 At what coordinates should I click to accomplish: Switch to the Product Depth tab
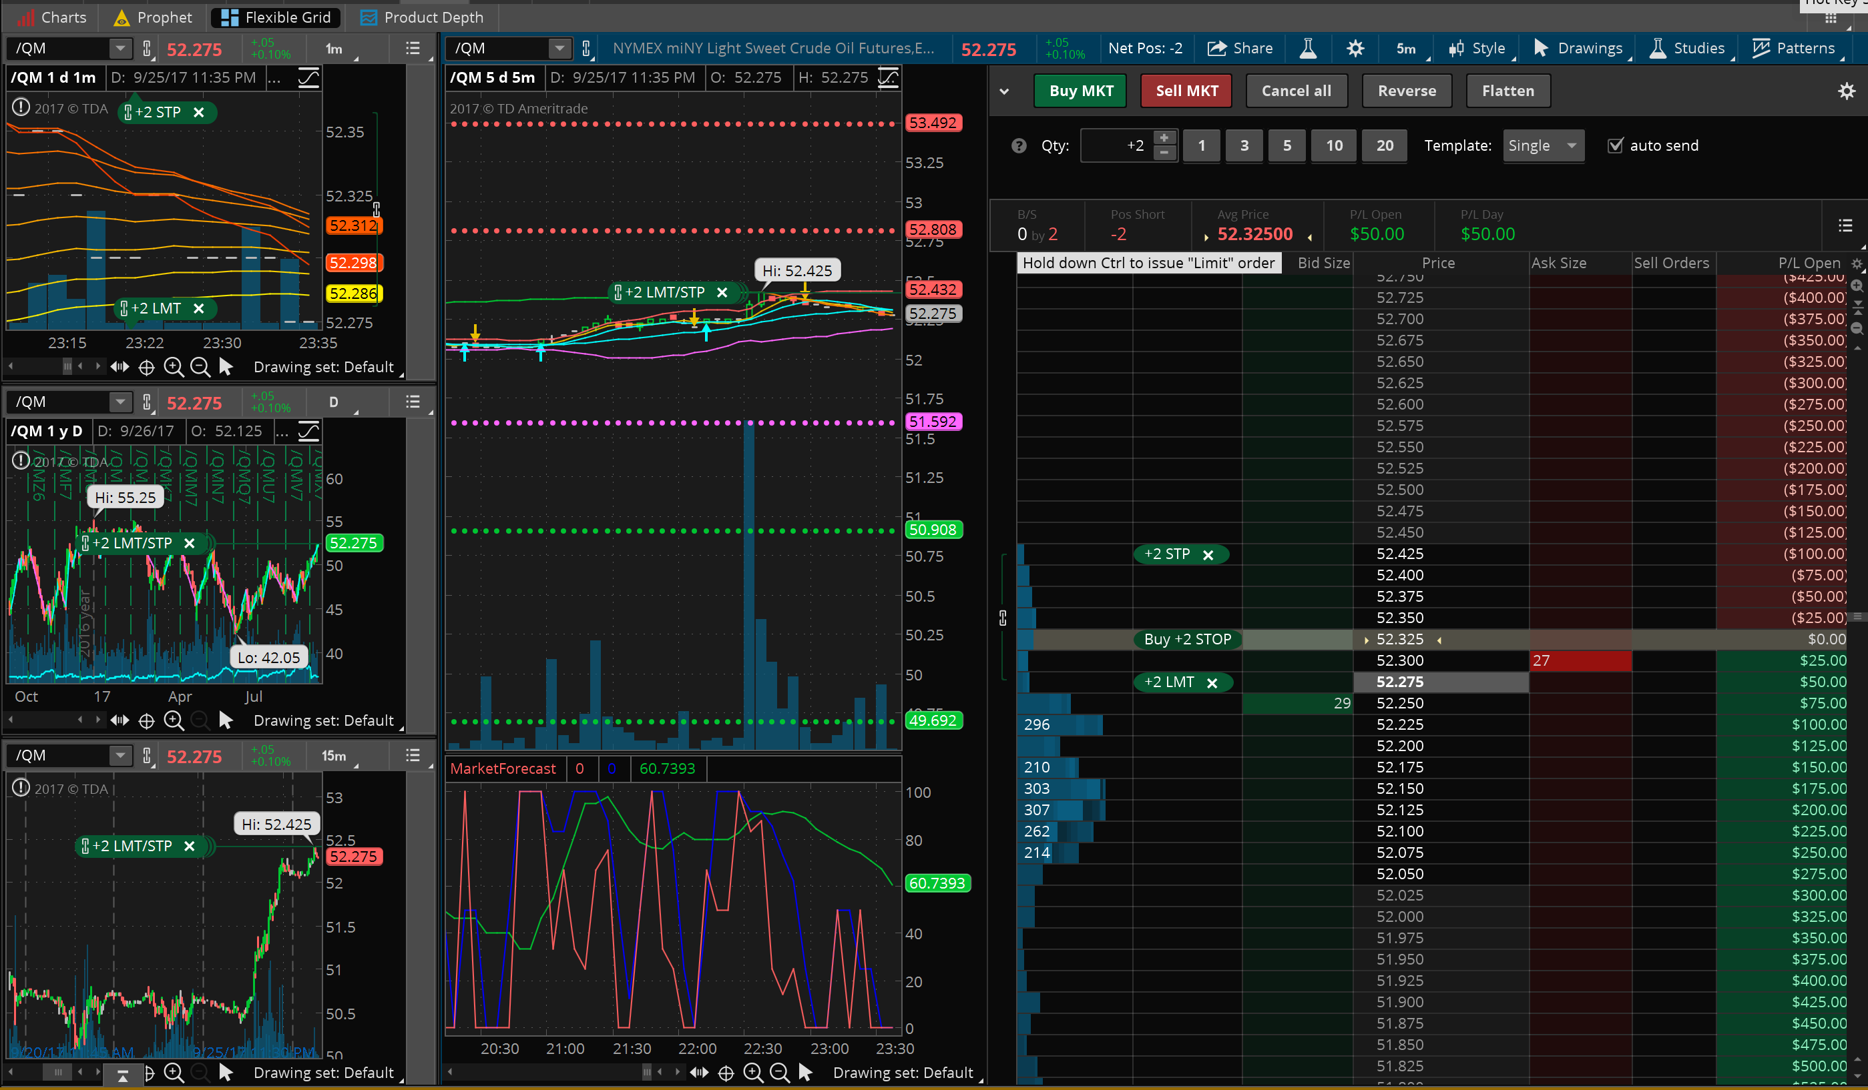pyautogui.click(x=421, y=17)
